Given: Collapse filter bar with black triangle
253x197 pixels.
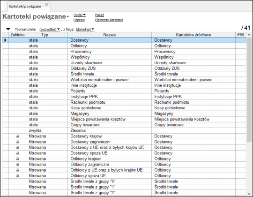Looking at the screenshot, I should pyautogui.click(x=8, y=29).
